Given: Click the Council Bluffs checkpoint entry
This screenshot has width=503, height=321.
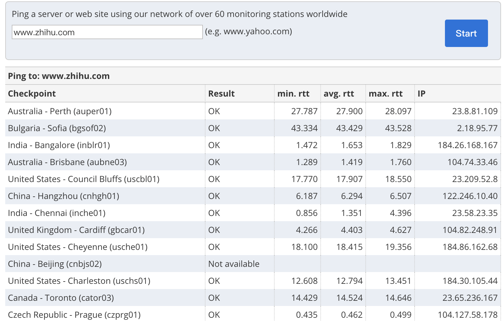Looking at the screenshot, I should (x=84, y=179).
